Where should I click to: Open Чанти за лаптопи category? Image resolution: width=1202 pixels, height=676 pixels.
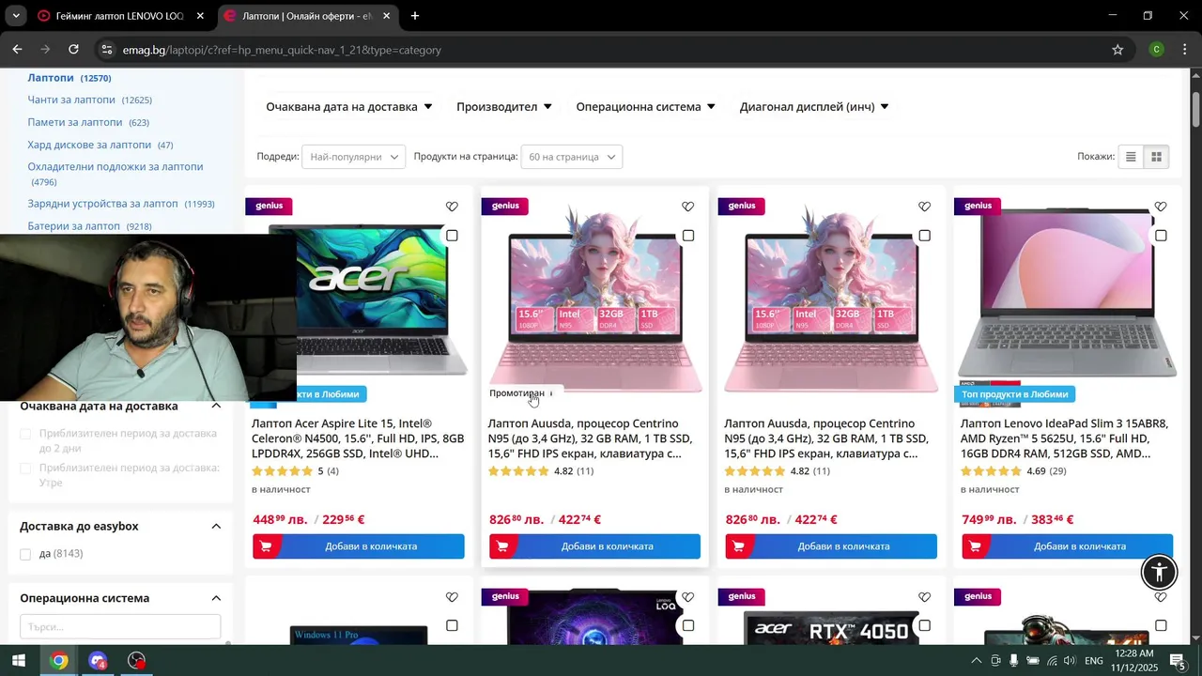pos(71,100)
